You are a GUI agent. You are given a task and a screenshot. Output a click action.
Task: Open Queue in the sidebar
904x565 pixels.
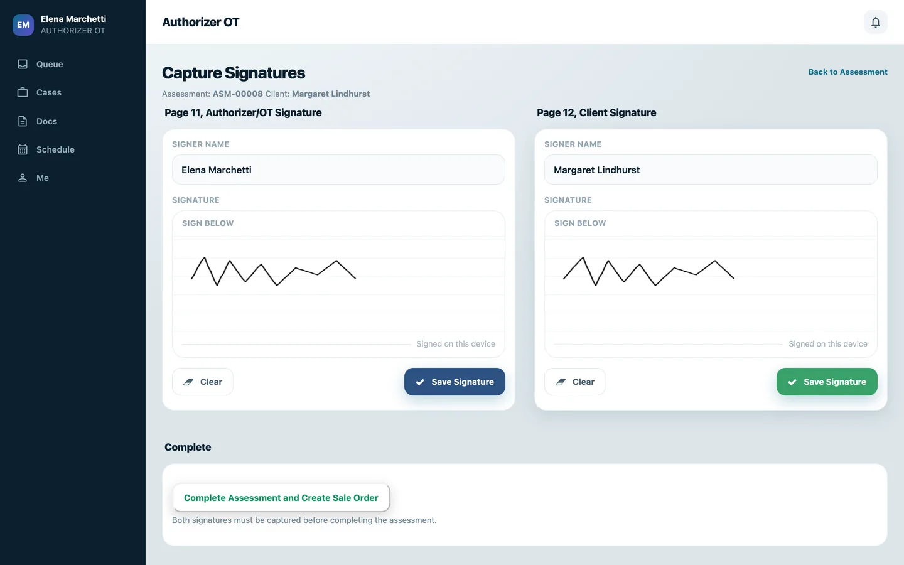tap(73, 64)
